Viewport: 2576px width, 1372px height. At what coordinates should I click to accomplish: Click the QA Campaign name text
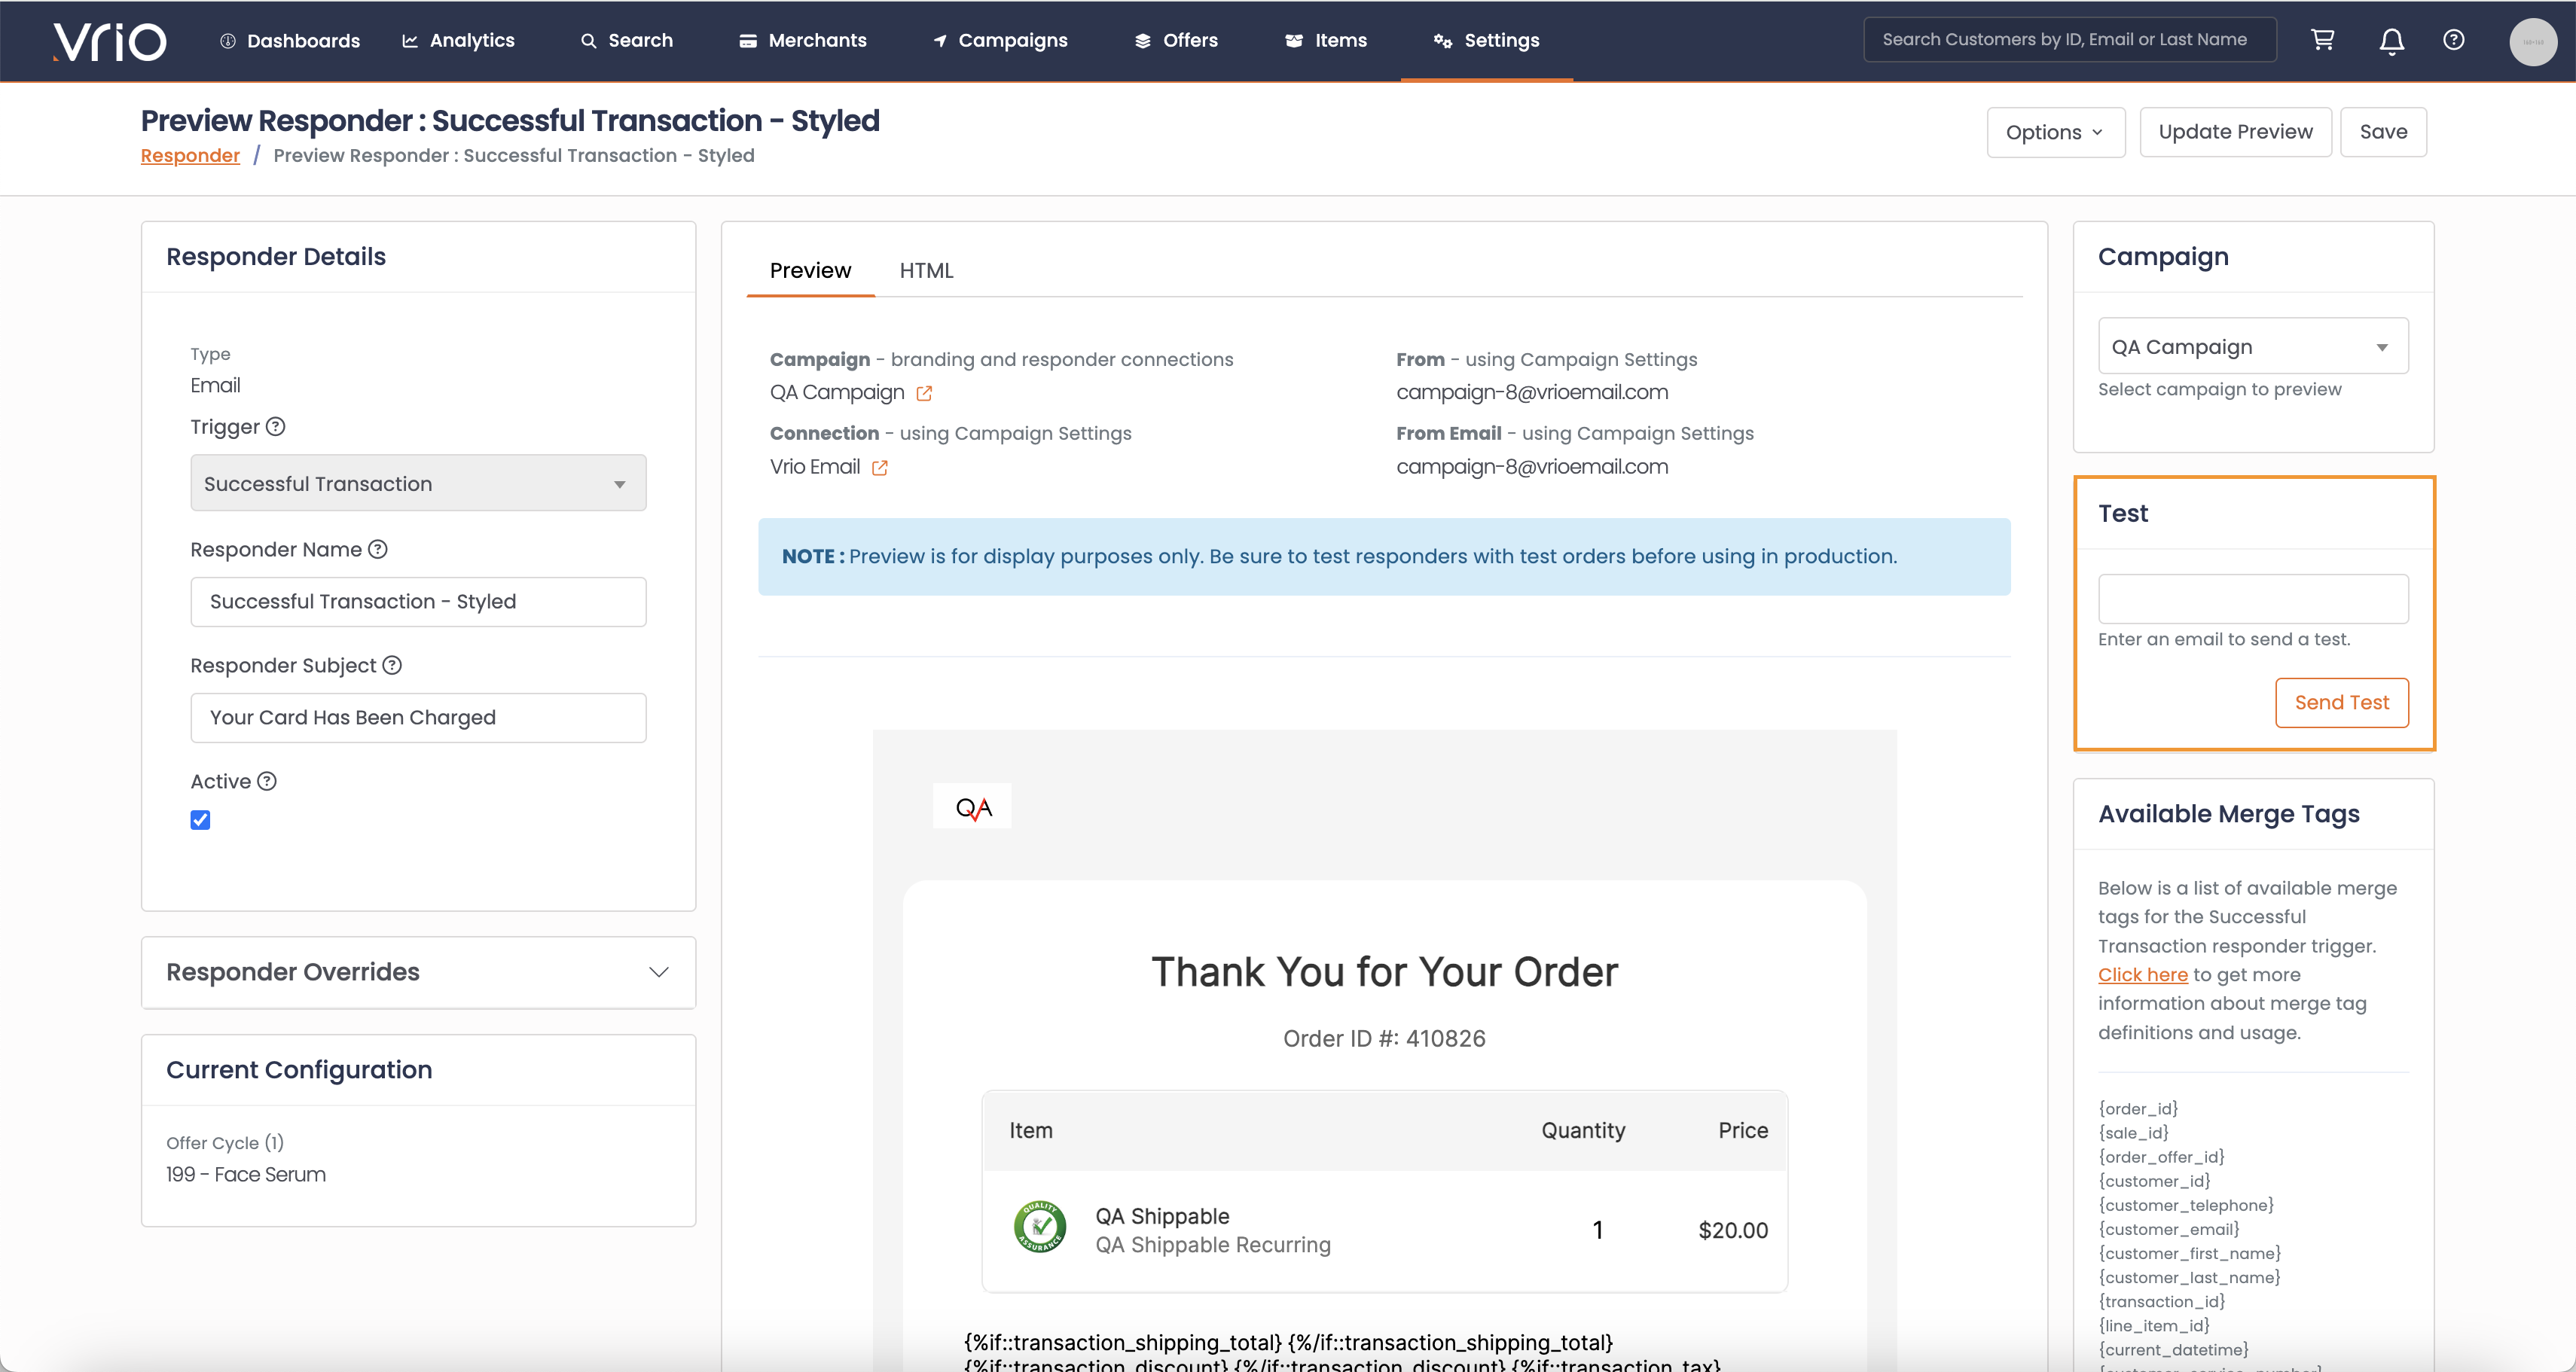(x=837, y=392)
